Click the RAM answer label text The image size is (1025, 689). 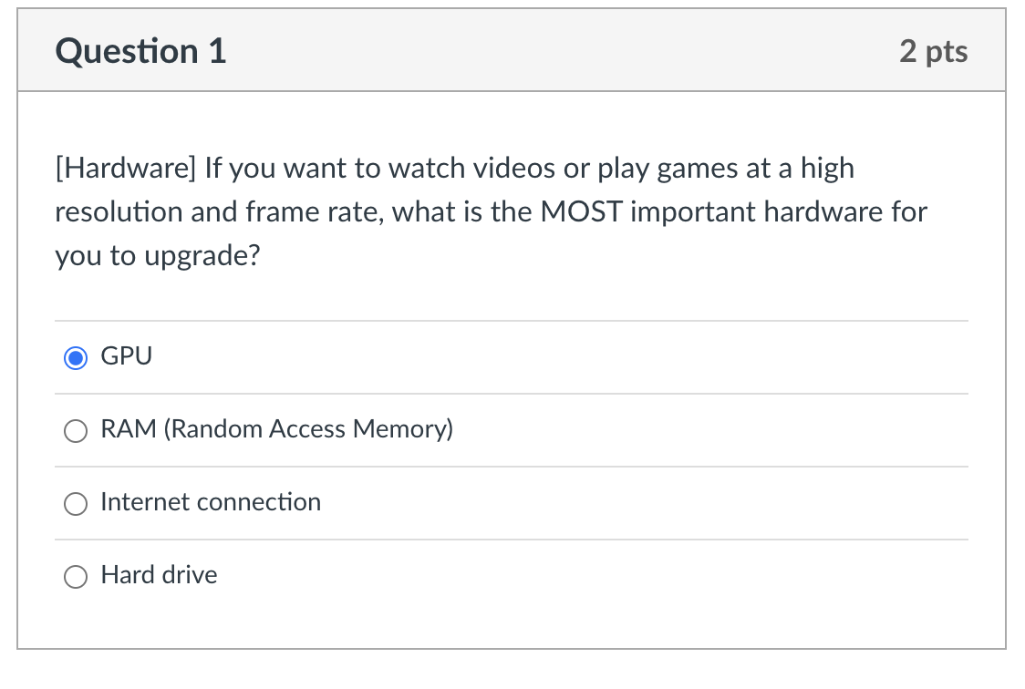277,429
